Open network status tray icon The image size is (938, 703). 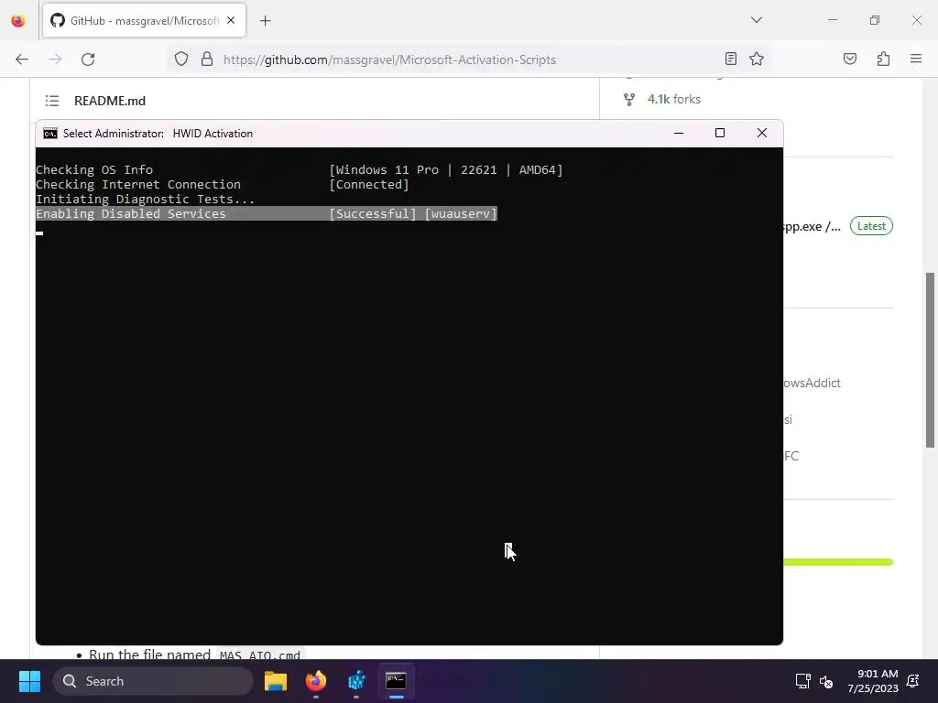pos(802,681)
